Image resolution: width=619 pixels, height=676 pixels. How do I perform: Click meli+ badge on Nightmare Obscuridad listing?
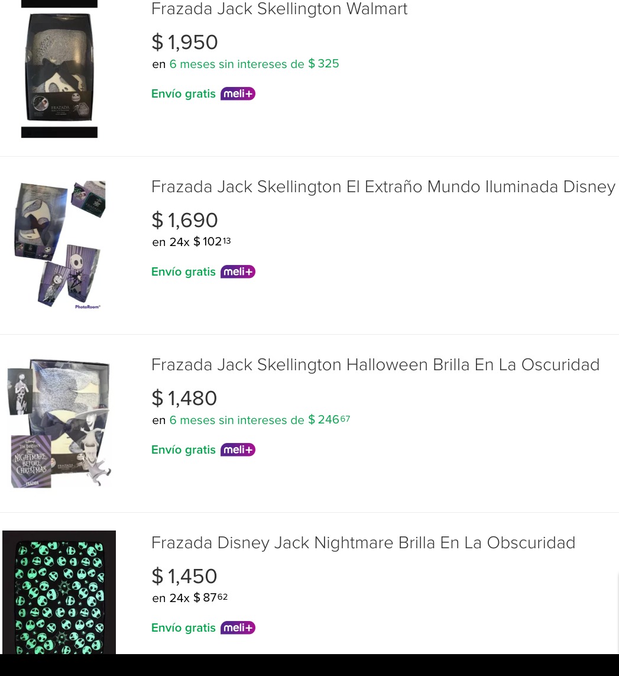coord(238,628)
